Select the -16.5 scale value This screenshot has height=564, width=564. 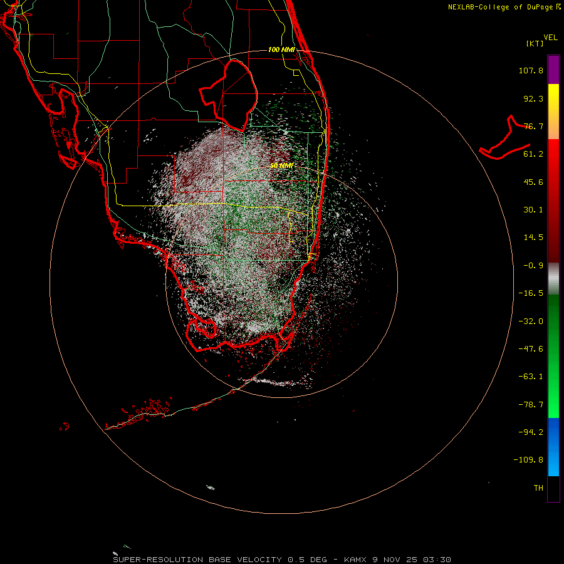pyautogui.click(x=531, y=293)
